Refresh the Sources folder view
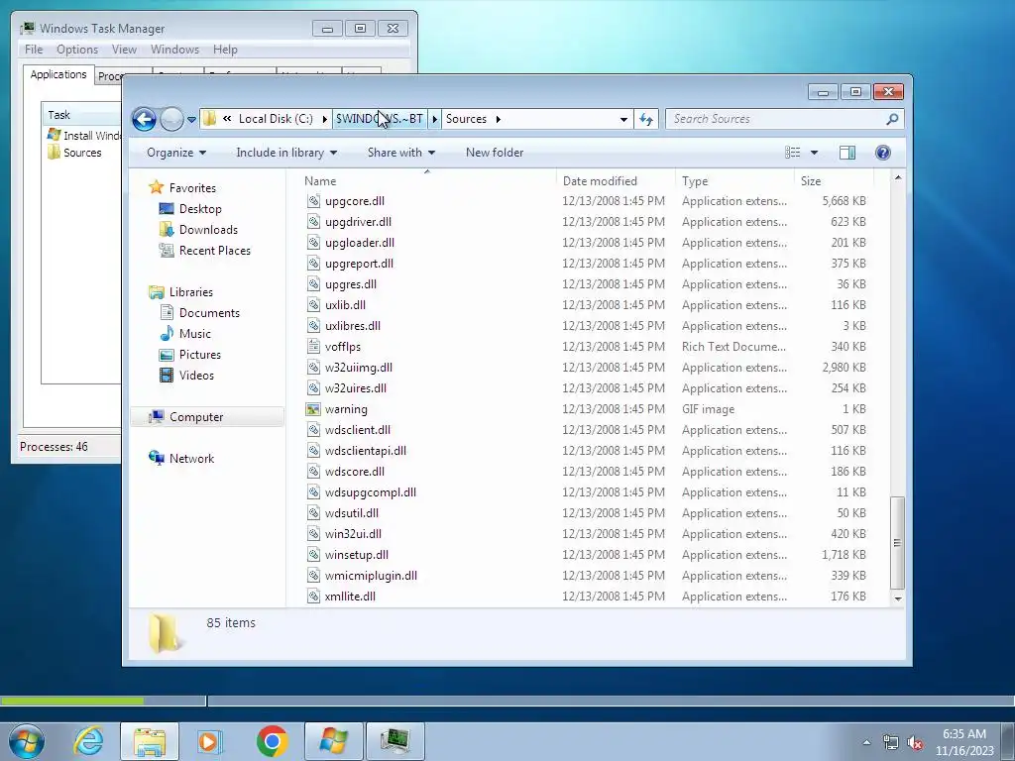This screenshot has width=1015, height=761. (x=646, y=119)
